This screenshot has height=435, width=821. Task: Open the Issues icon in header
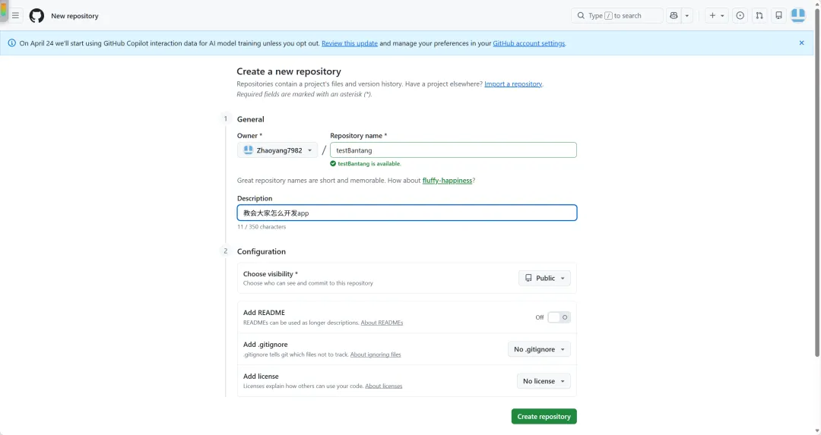coord(740,15)
